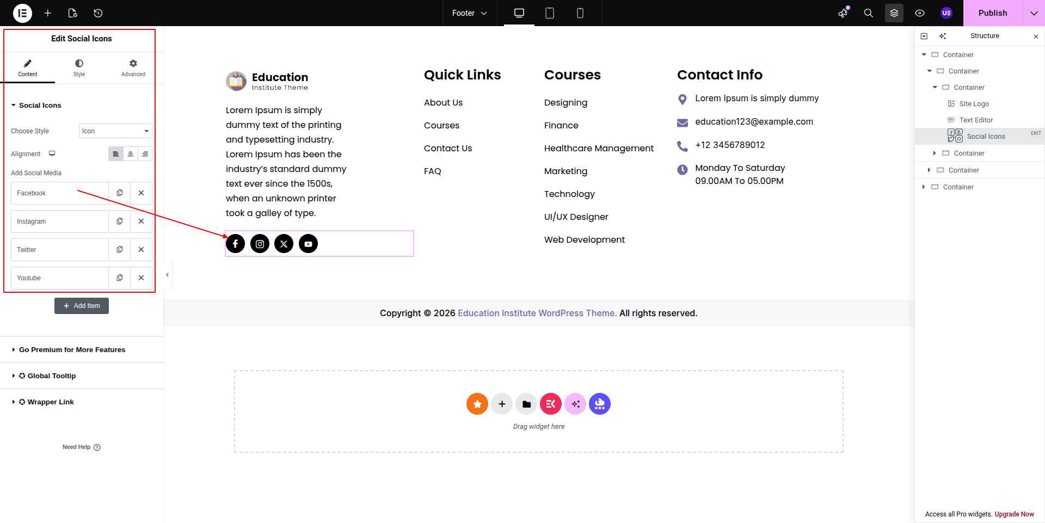This screenshot has width=1045, height=523.
Task: Remove the Youtube social item
Action: pyautogui.click(x=141, y=278)
